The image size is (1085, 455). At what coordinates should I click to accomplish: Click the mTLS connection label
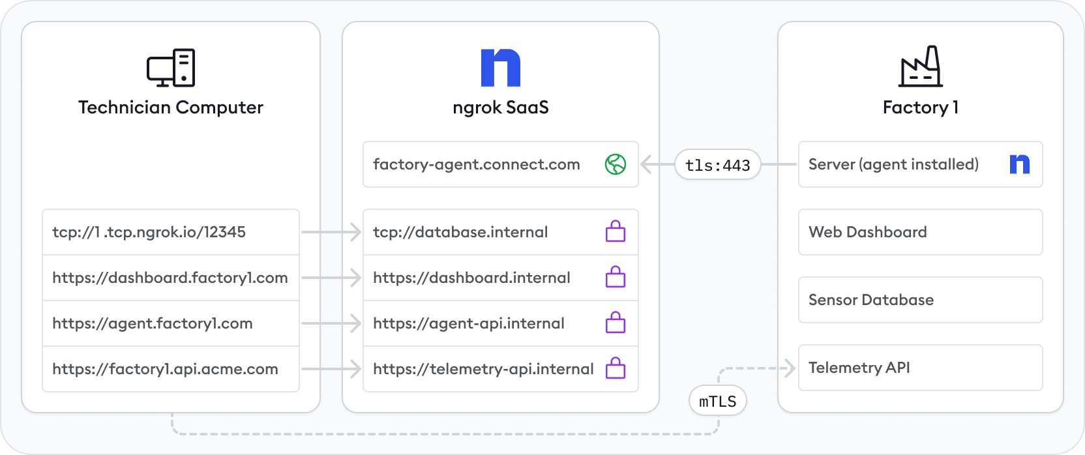click(717, 402)
